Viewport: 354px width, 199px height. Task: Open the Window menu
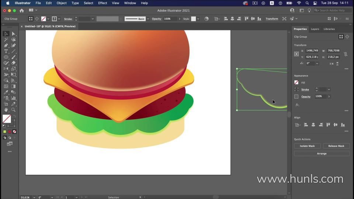(x=130, y=3)
